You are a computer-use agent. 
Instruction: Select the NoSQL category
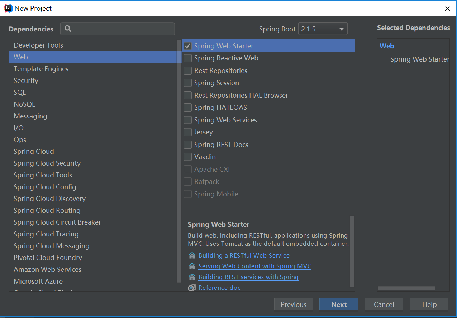93,104
